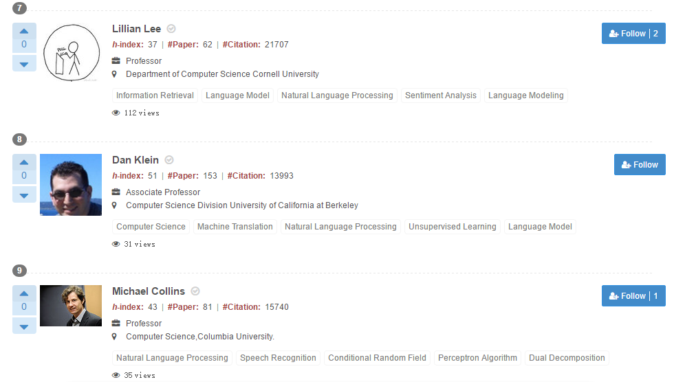
Task: Follow Dan Klein
Action: point(639,165)
